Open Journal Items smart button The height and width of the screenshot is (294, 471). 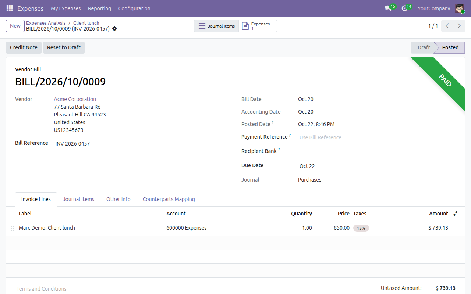[216, 26]
